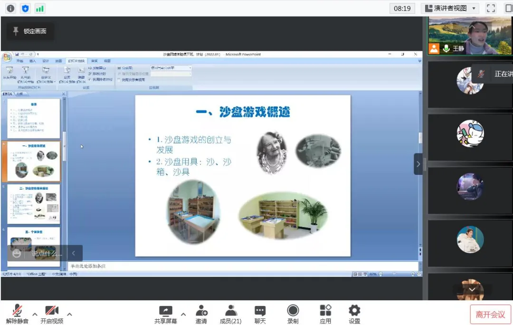Click the 锁定画面 pin screen button
513x325 pixels.
pyautogui.click(x=29, y=30)
